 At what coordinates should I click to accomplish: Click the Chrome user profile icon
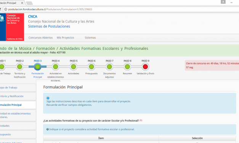click(x=223, y=2)
